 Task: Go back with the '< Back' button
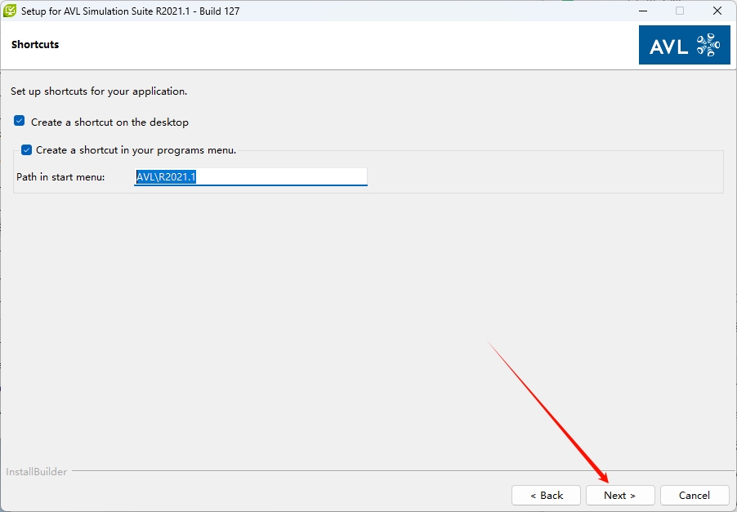546,495
